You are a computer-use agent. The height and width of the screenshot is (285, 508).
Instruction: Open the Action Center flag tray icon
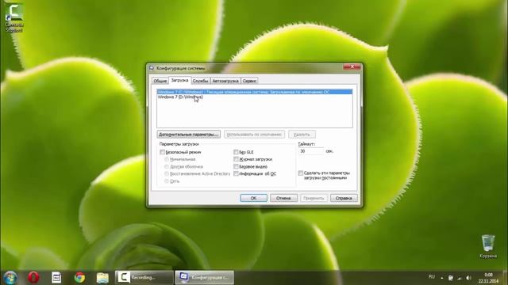point(450,278)
